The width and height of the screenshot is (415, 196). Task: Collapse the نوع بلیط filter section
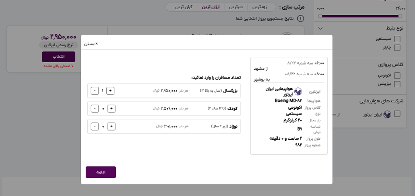pyautogui.click(x=320, y=28)
